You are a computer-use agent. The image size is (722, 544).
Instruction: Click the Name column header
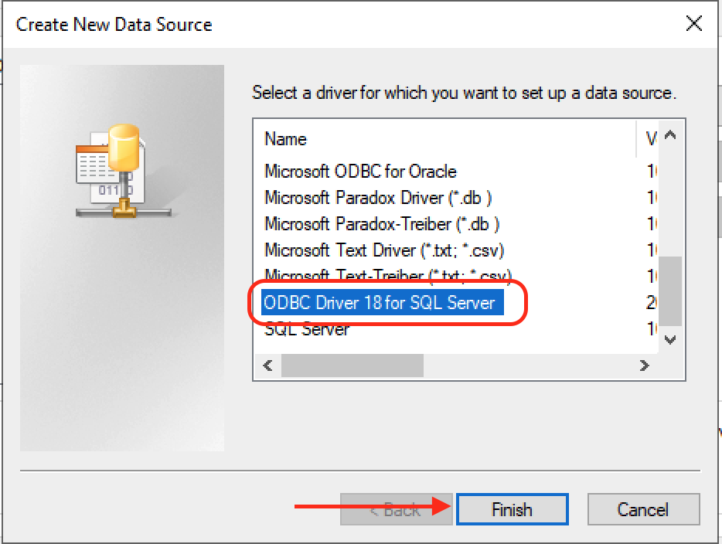click(x=285, y=139)
